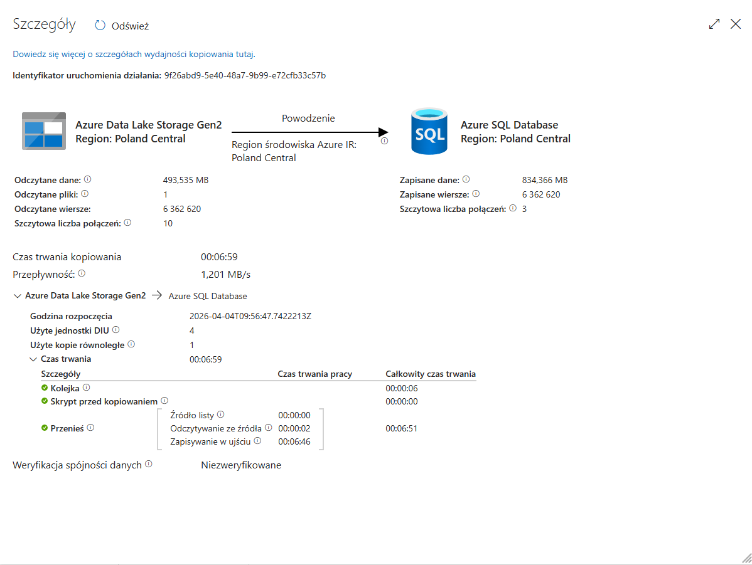
Task: Click the 00:00:06 queue duration value
Action: point(401,388)
